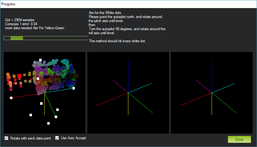This screenshot has height=147, width=257.
Task: Click 'This method should hit every white dot.' text
Action: [117, 41]
